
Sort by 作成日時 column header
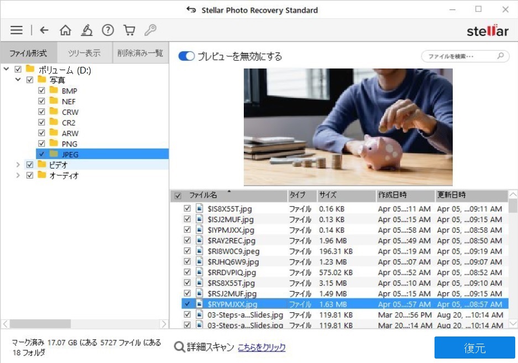pyautogui.click(x=405, y=196)
